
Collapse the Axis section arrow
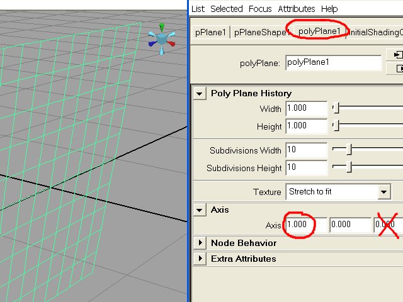[x=200, y=210]
